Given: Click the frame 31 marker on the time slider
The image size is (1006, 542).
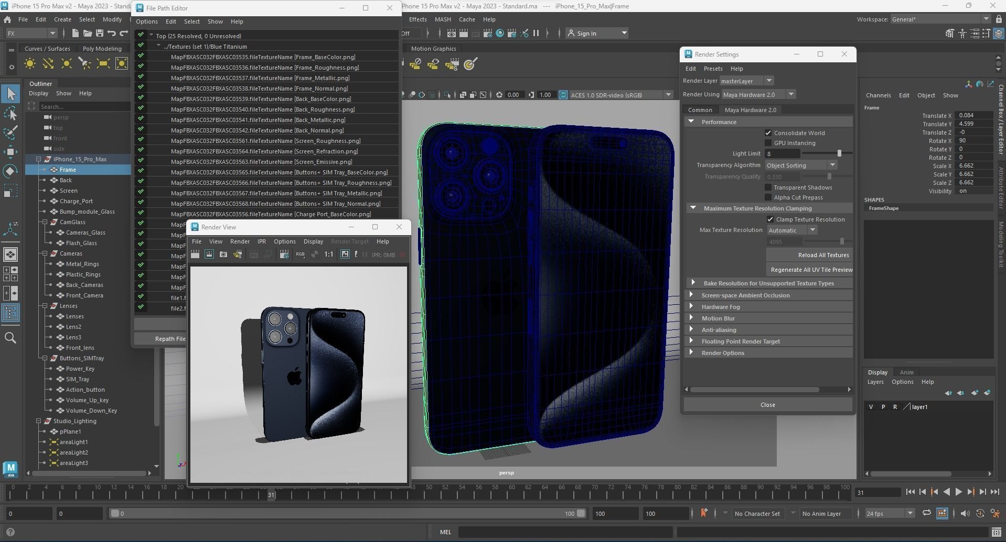Looking at the screenshot, I should click(x=271, y=494).
